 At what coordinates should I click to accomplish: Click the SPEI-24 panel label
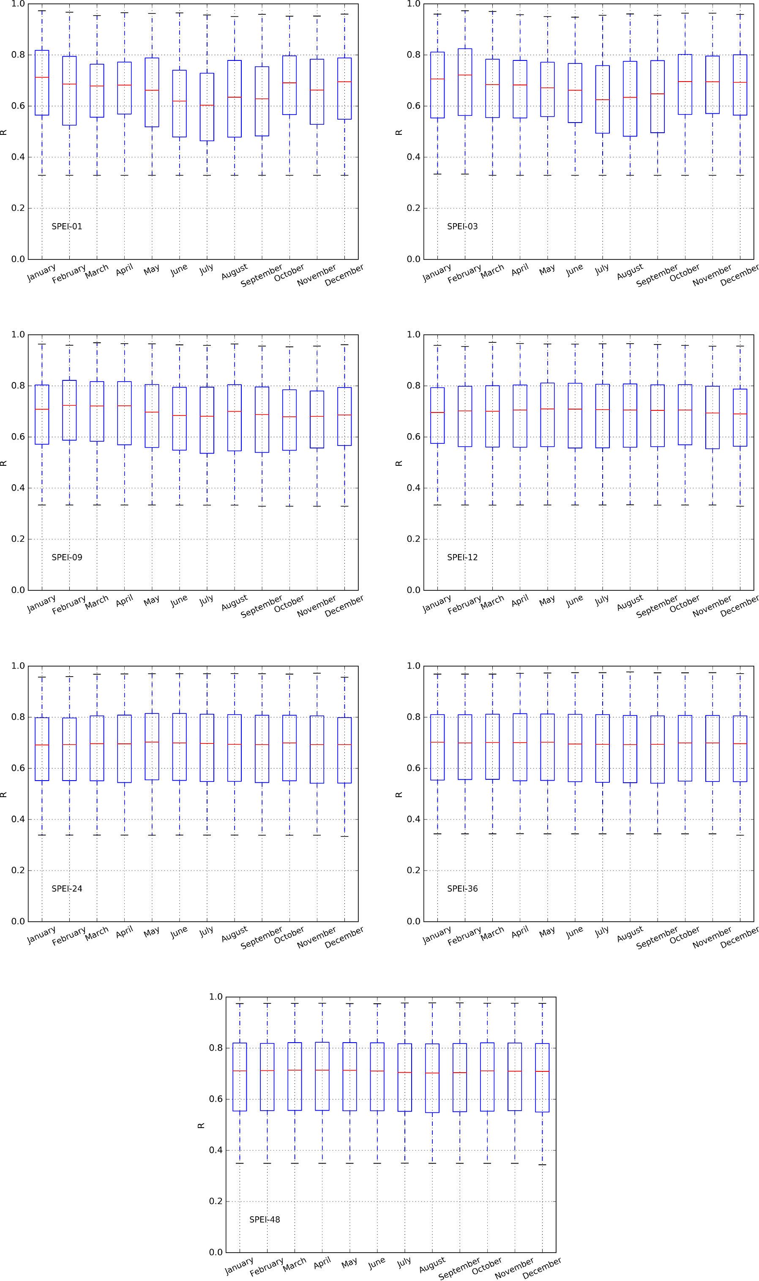coord(66,889)
